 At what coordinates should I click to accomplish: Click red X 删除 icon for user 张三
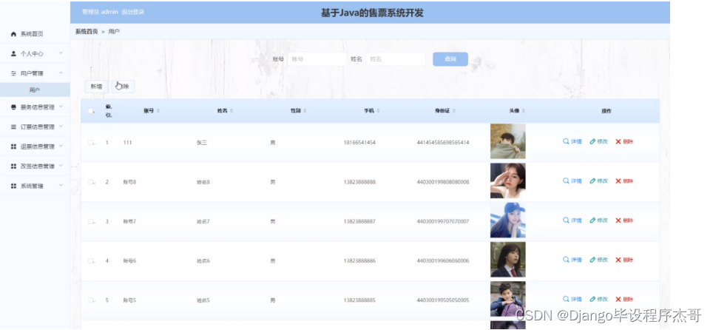point(618,141)
